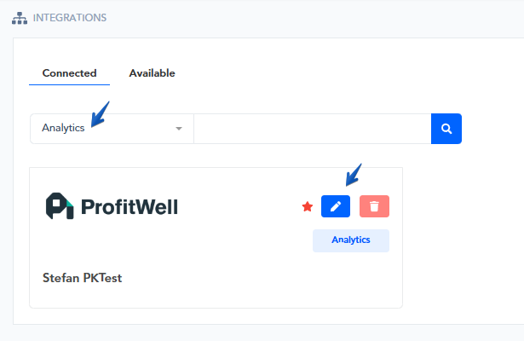This screenshot has width=524, height=341.
Task: Open the Available tab
Action: (x=152, y=73)
